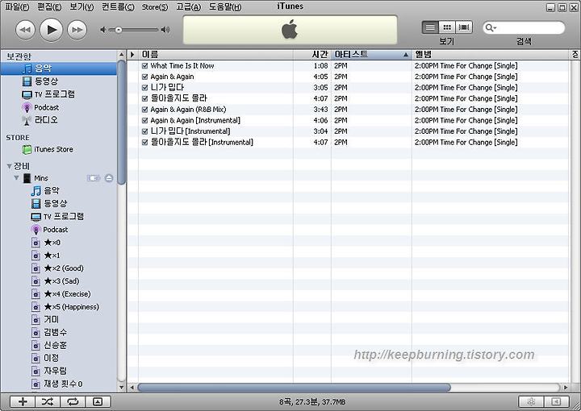Viewport: 581px width, 411px height.
Task: Uncheck 니가 밉다 [Instrumental]
Action: 145,131
